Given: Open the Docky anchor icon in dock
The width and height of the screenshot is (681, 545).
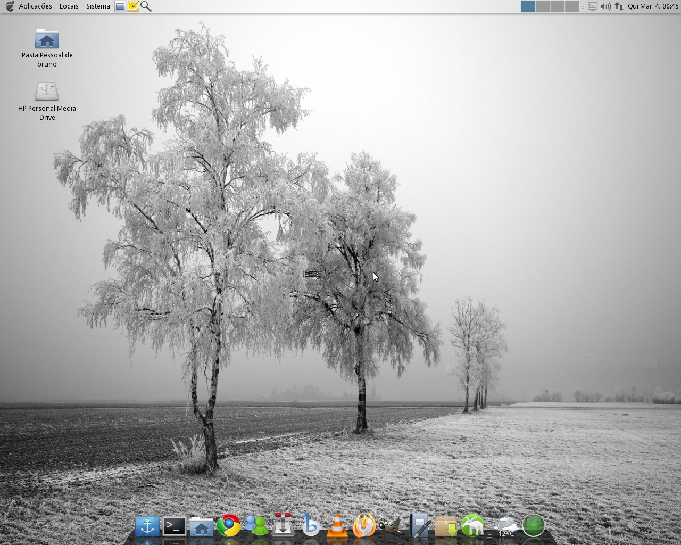Looking at the screenshot, I should (x=147, y=526).
